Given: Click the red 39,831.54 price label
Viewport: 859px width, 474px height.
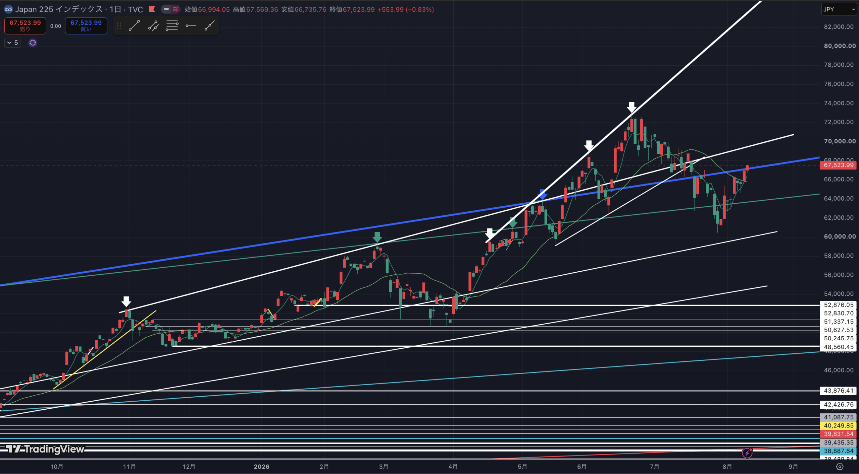Looking at the screenshot, I should 839,434.
